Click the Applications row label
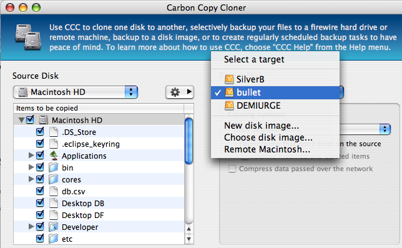402x248 pixels. 84,156
